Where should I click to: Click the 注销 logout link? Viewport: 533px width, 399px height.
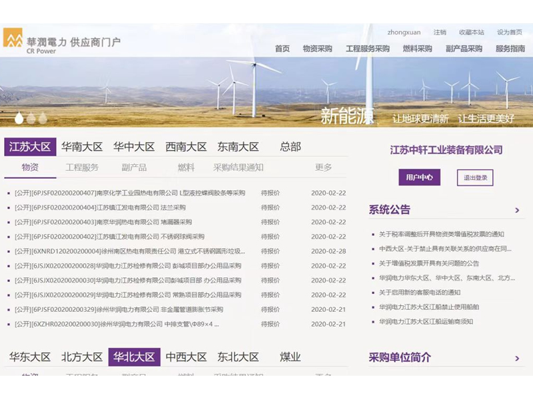click(440, 32)
